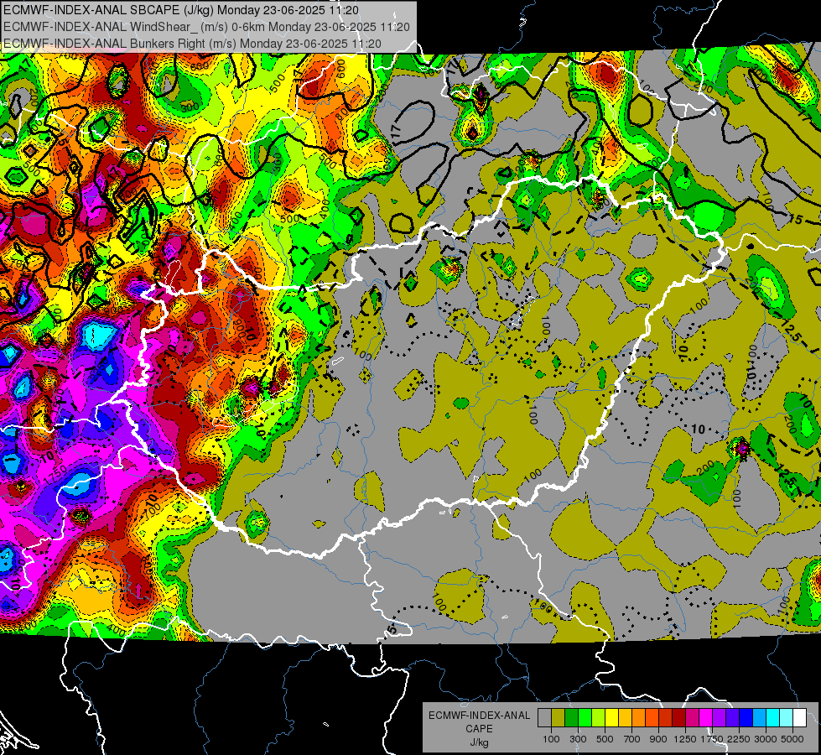The image size is (821, 755).
Task: Select the olive swatch in the CAPE legend
Action: [x=559, y=718]
